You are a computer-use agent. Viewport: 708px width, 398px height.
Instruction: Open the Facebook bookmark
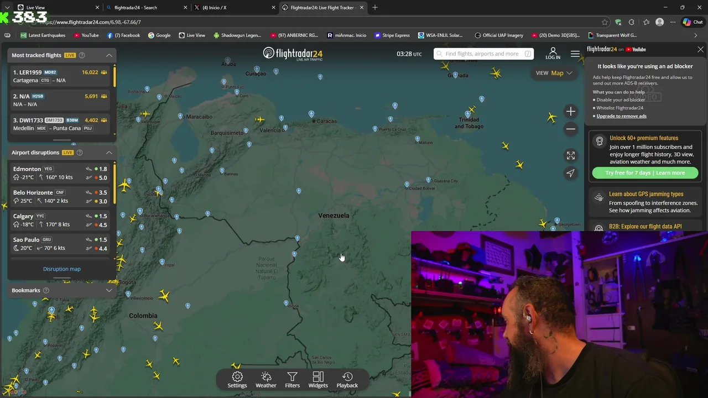[123, 35]
